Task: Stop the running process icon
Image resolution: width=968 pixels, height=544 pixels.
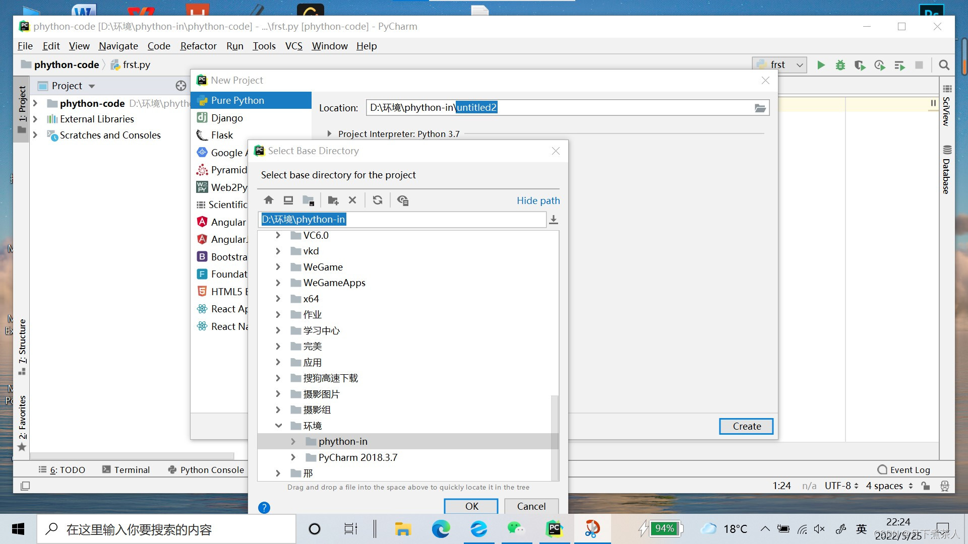Action: click(919, 65)
